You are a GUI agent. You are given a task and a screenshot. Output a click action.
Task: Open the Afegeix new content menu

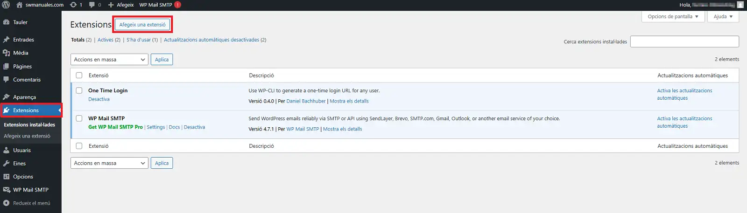(x=121, y=5)
